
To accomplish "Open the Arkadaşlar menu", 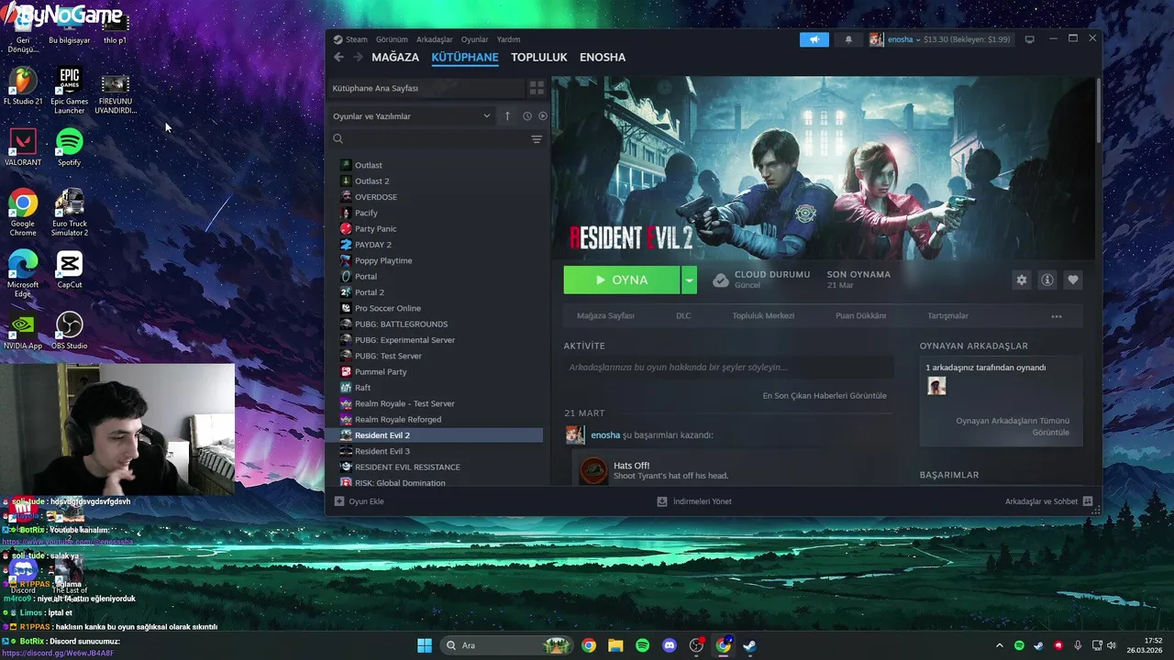I will pyautogui.click(x=435, y=39).
